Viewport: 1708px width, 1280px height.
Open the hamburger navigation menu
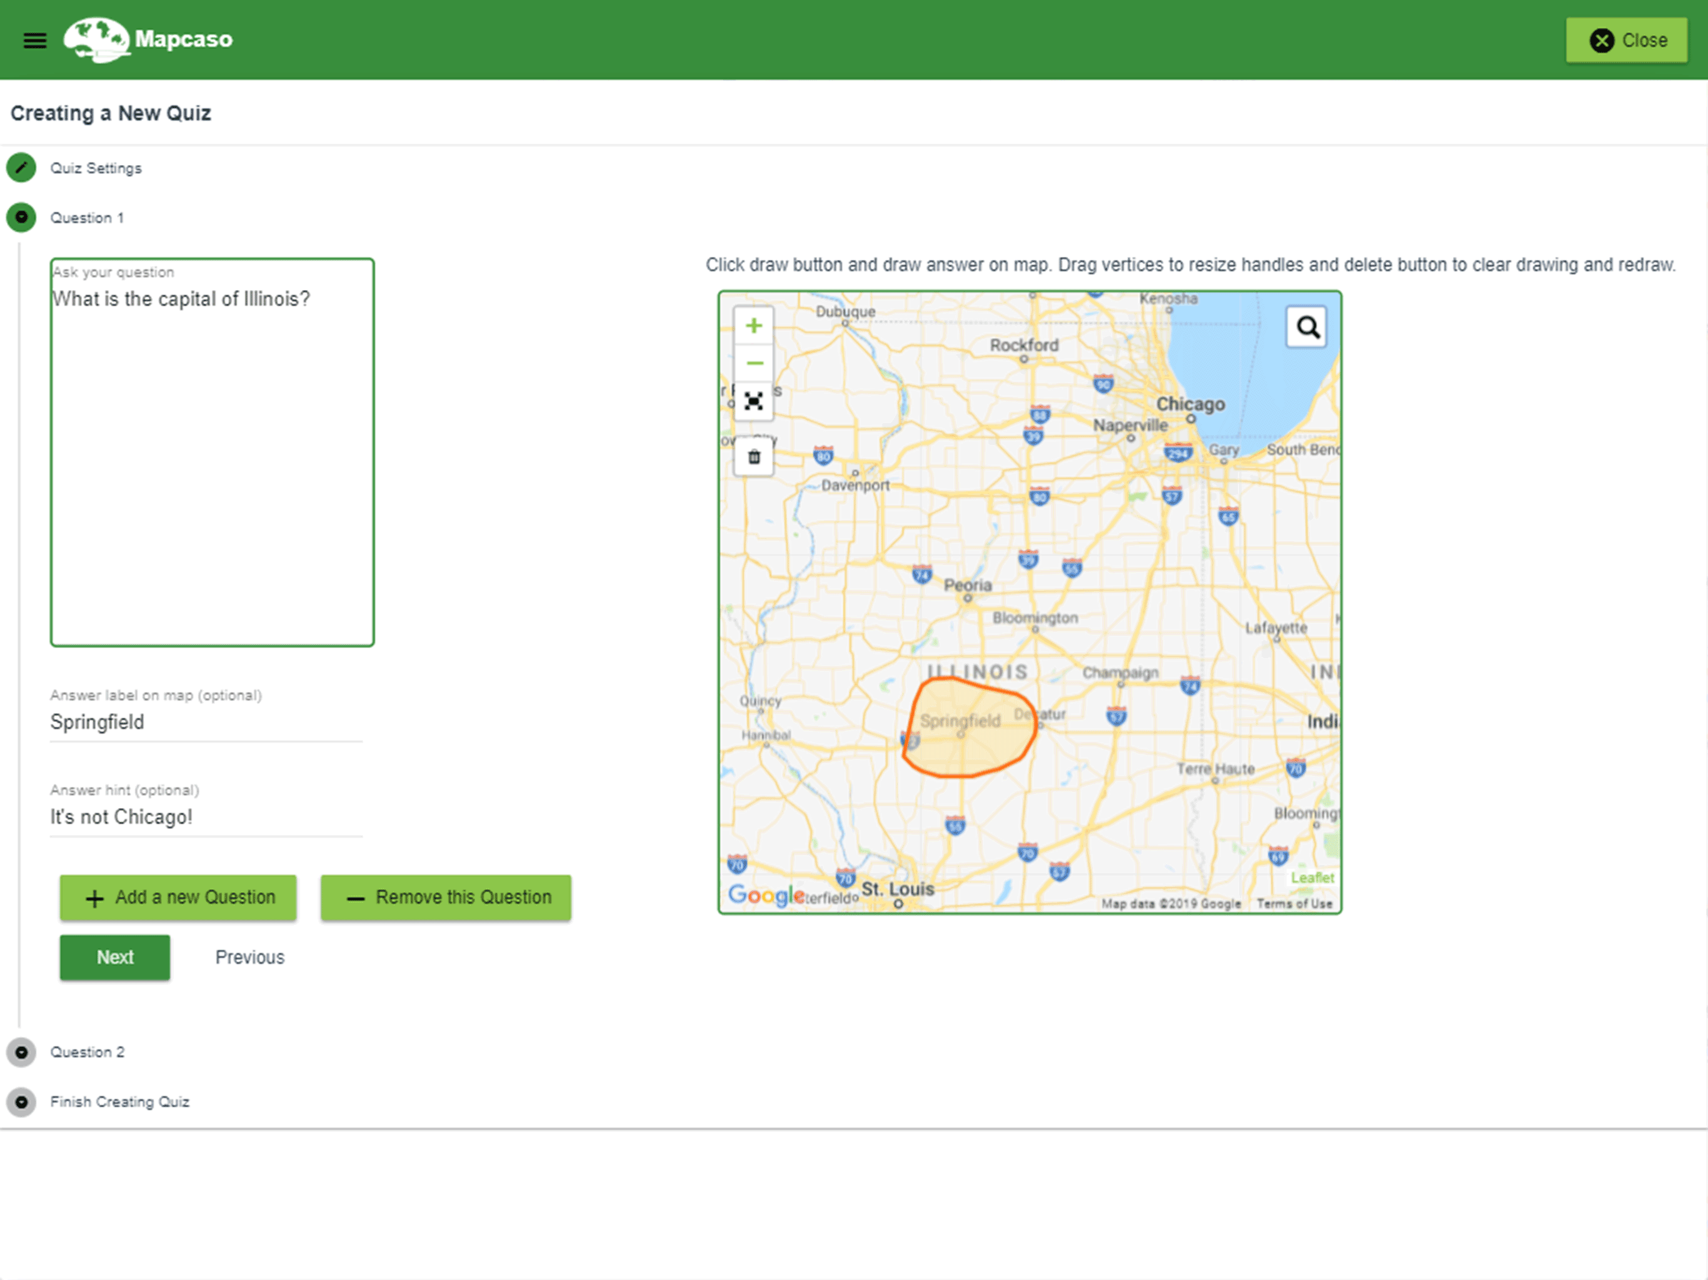coord(35,40)
